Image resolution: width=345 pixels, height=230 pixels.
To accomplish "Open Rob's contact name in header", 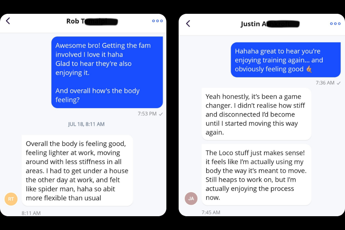I will click(91, 21).
